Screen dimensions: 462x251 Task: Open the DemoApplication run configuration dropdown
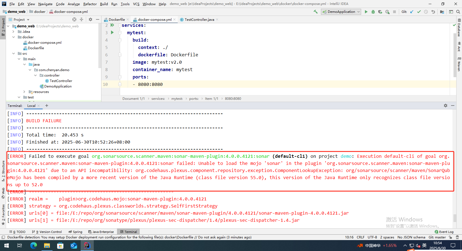tap(341, 12)
